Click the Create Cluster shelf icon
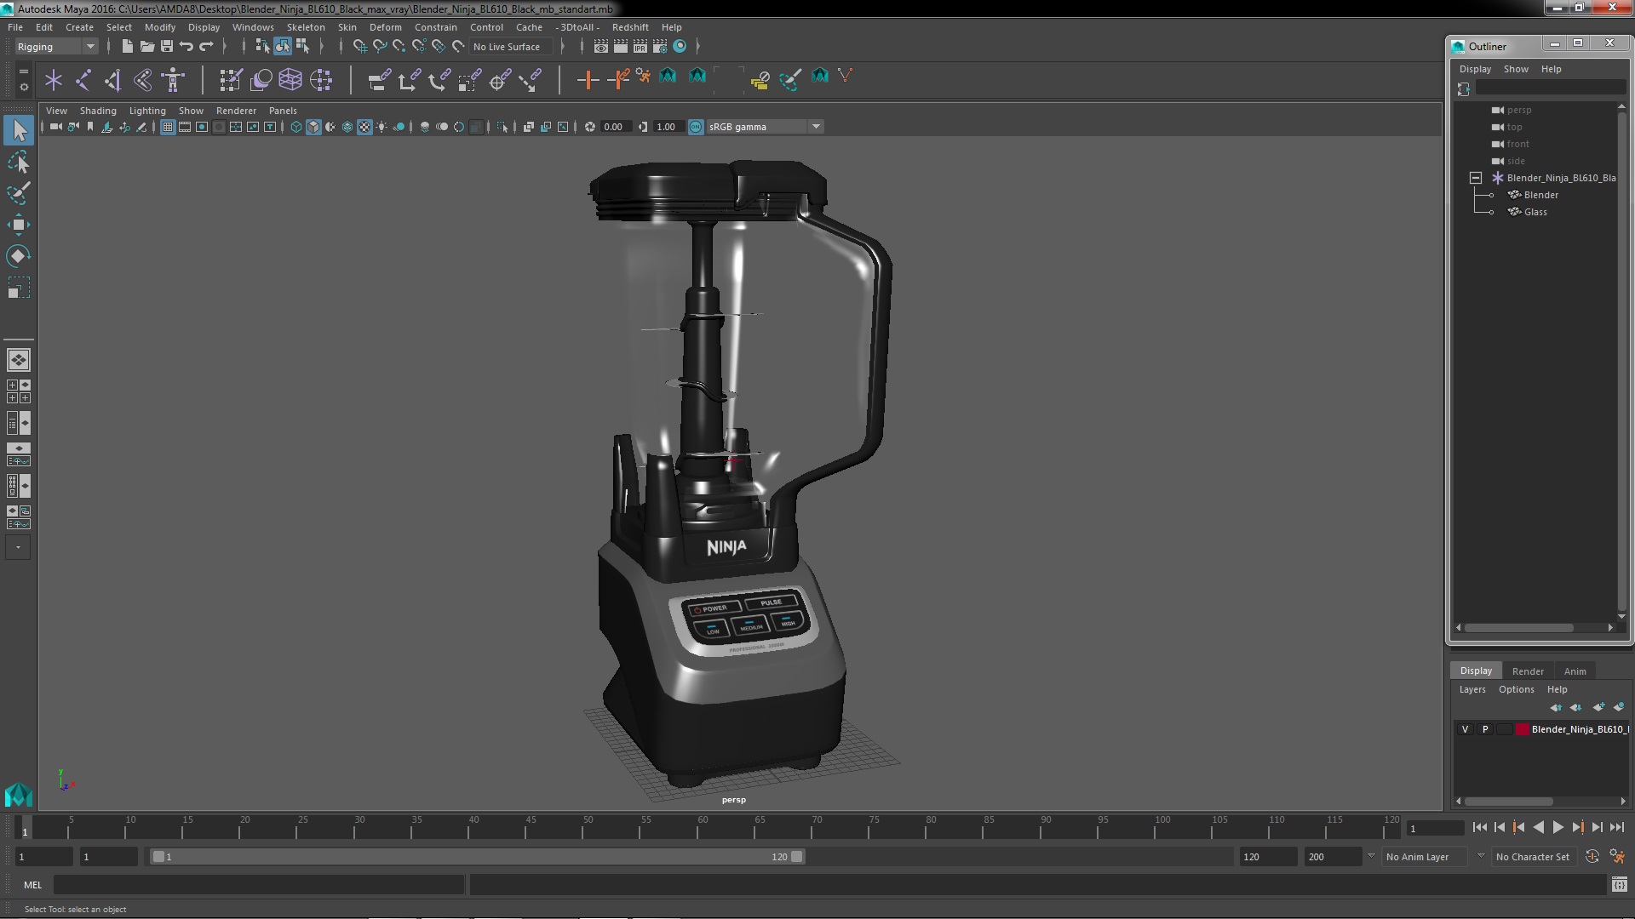The height and width of the screenshot is (919, 1635). point(321,80)
